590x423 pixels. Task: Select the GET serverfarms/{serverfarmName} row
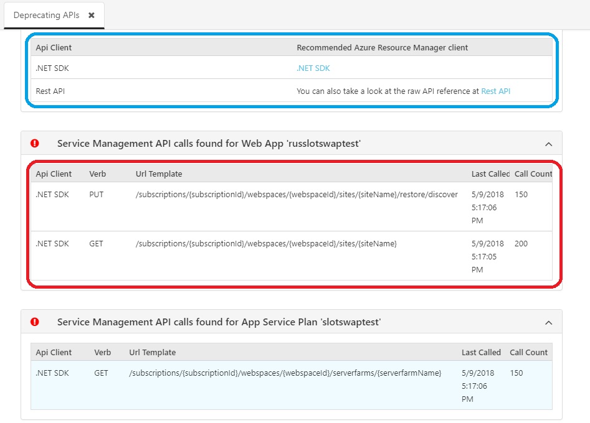point(285,373)
